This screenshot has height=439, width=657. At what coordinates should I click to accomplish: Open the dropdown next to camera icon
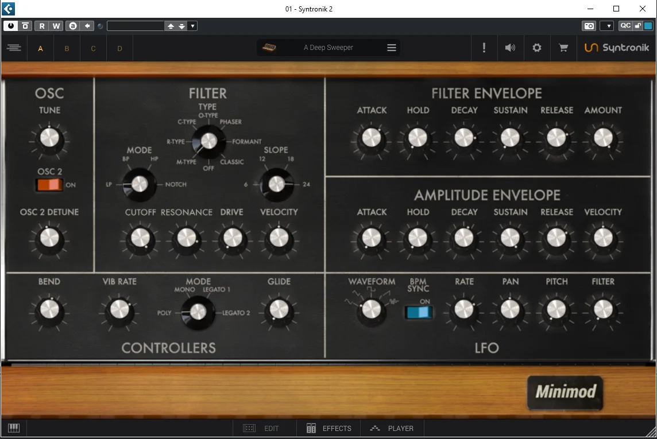(608, 26)
